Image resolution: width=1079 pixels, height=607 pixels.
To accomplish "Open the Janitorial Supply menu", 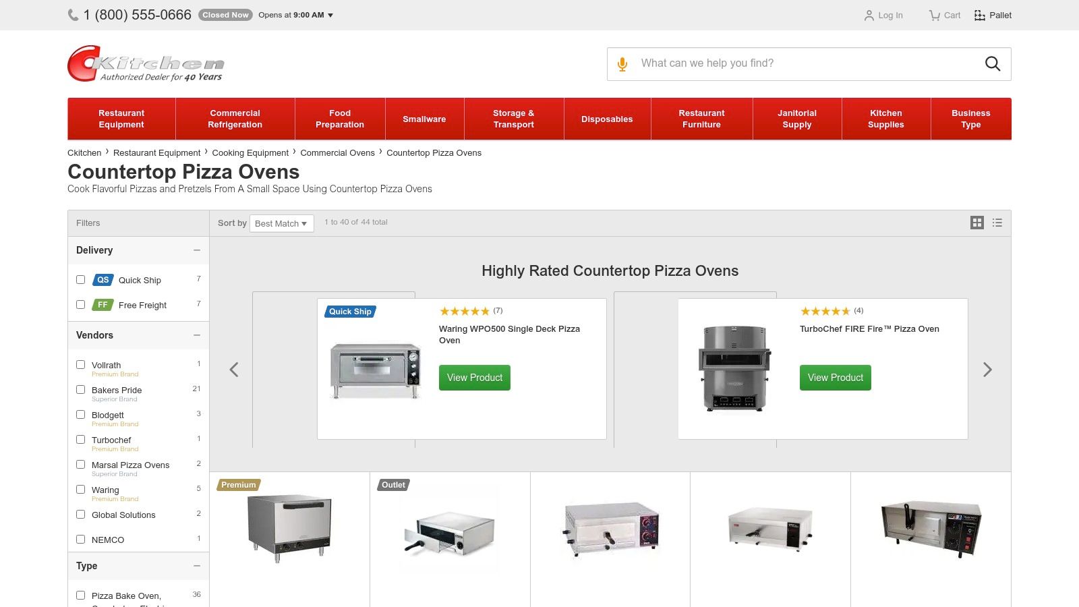I will pyautogui.click(x=797, y=119).
